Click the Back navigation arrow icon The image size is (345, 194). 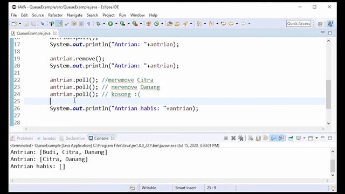231,24
